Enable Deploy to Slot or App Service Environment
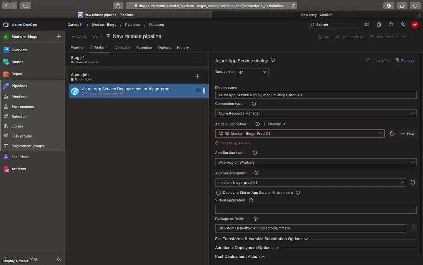Viewport: 423px width, 265px height. coord(218,193)
